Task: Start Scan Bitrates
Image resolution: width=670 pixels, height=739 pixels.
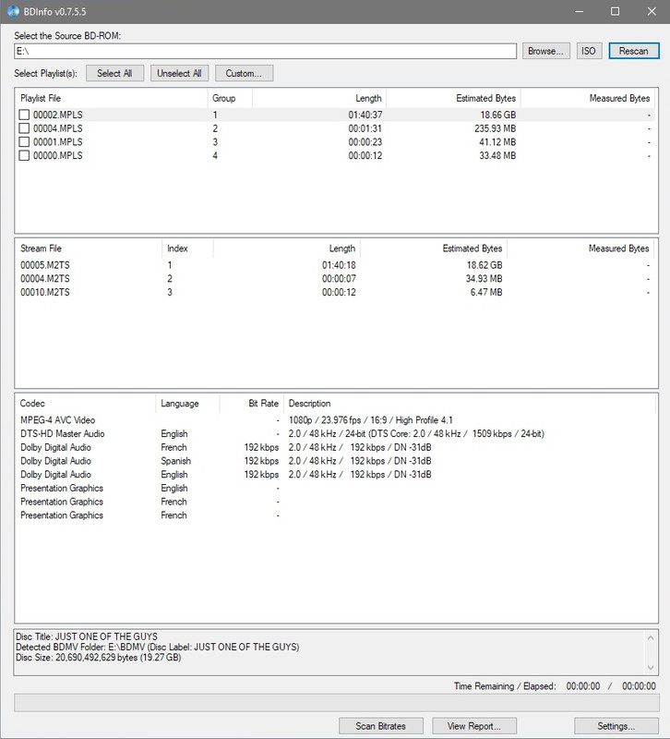Action: pos(380,726)
